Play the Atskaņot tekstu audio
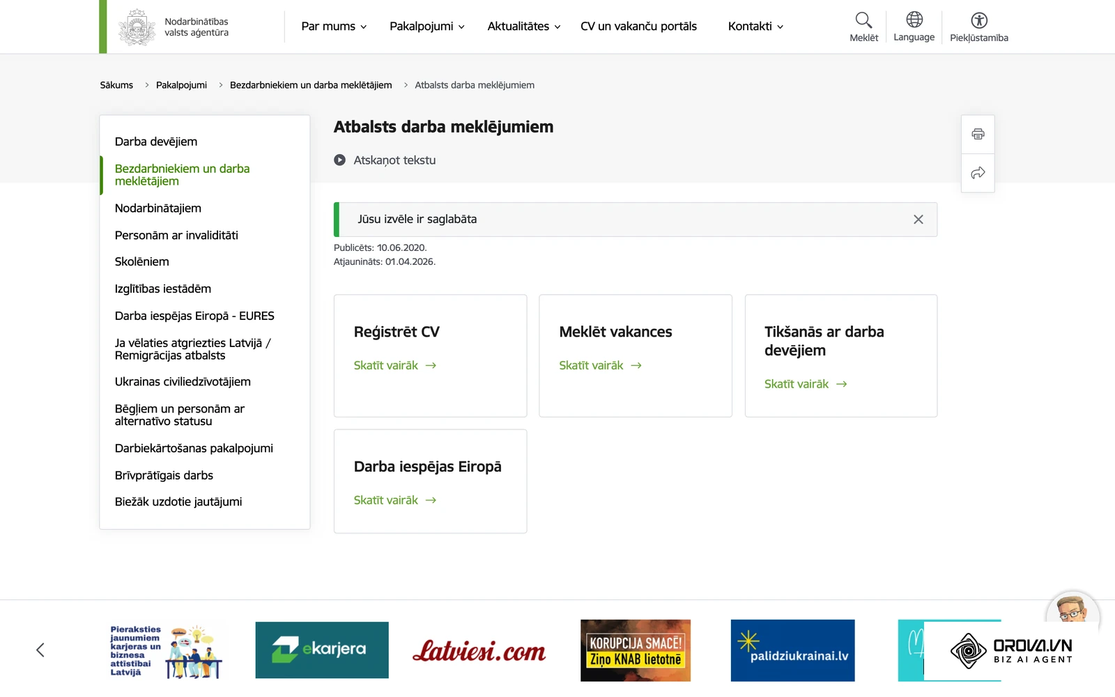Viewport: 1115px width, 697px height. pos(385,160)
